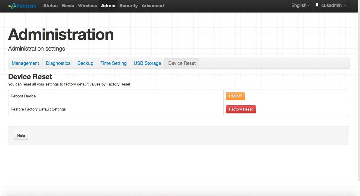Open the USB Storage tab
Screen dimensions: 360x196
click(x=147, y=63)
